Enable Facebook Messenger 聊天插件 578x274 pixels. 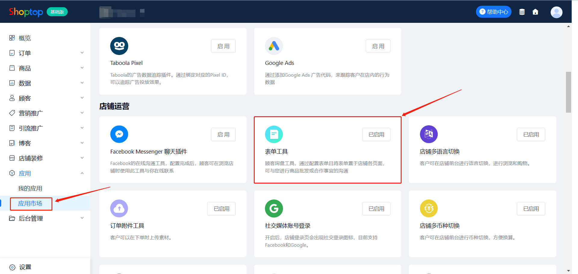pyautogui.click(x=223, y=134)
